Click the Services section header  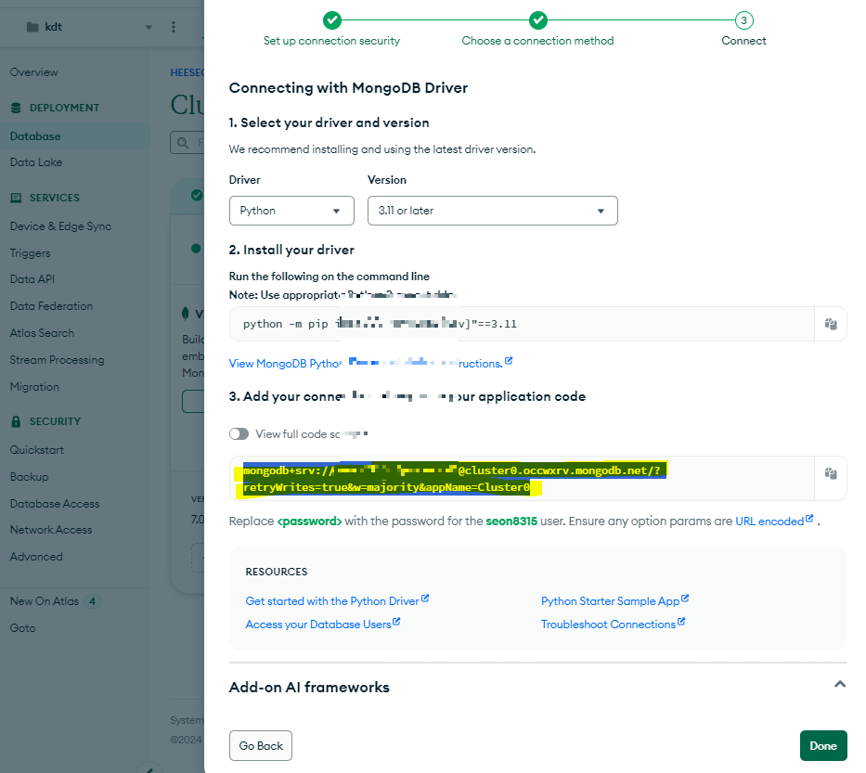[x=54, y=198]
